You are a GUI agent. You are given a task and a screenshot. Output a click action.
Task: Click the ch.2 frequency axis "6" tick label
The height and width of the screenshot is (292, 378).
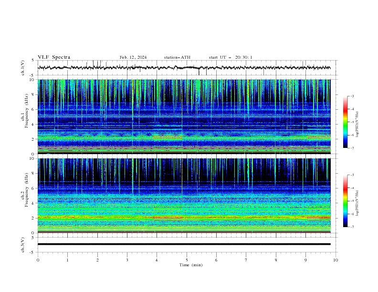click(x=33, y=188)
